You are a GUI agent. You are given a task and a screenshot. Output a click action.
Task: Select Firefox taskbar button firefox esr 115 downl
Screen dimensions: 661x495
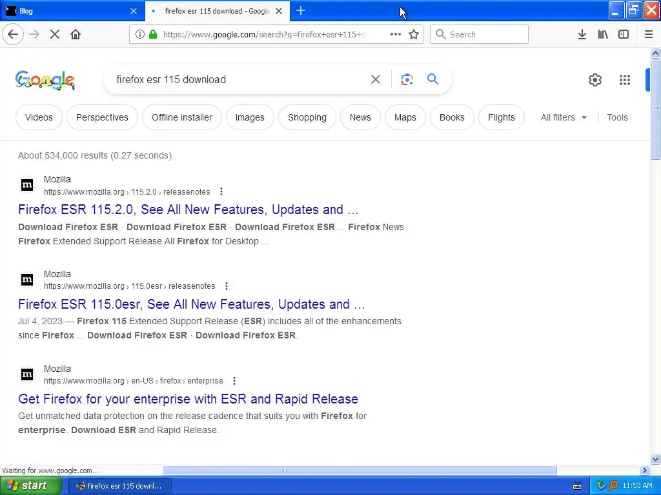click(x=120, y=486)
